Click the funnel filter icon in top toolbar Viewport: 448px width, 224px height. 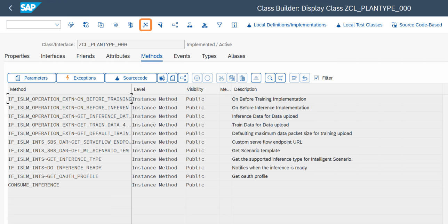point(219,25)
